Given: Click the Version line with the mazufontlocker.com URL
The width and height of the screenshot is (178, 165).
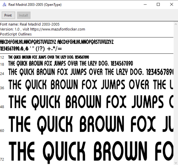Looking at the screenshot, I should pyautogui.click(x=42, y=29).
